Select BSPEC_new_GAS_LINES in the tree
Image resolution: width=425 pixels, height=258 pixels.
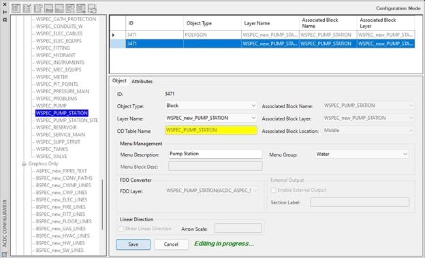(61, 229)
